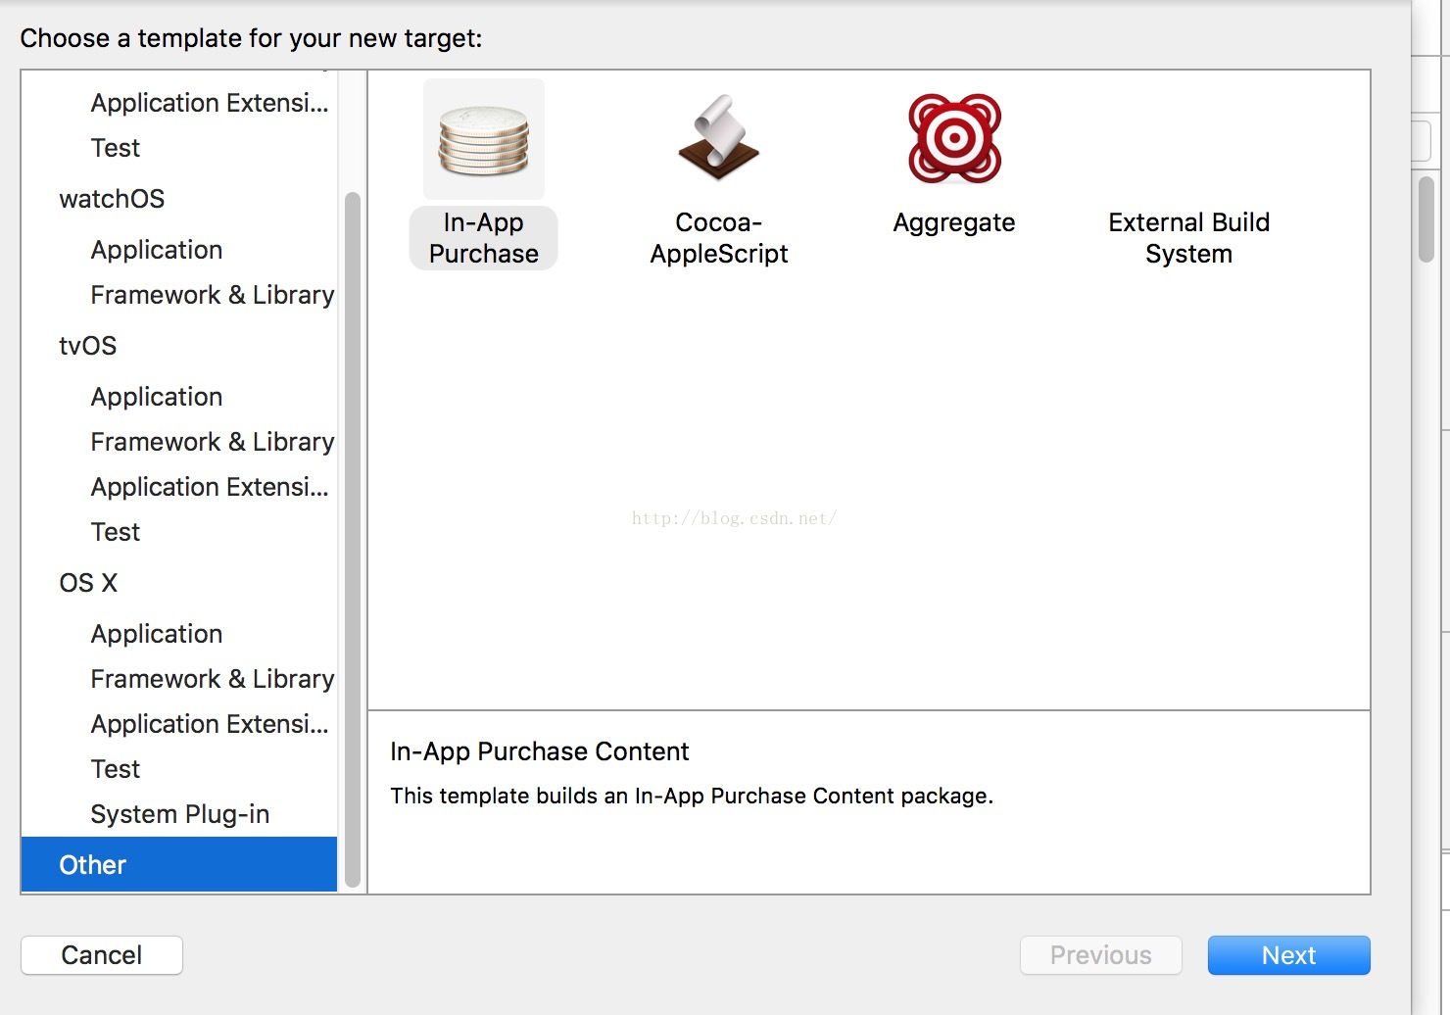Pick the Aggregate red target icon

[x=954, y=138]
